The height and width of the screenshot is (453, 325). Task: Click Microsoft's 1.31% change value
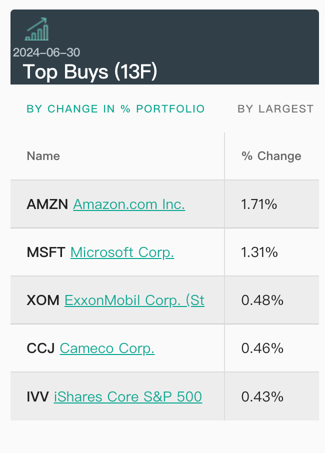click(259, 252)
